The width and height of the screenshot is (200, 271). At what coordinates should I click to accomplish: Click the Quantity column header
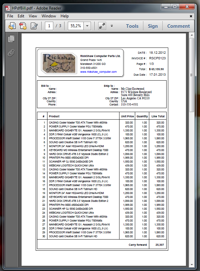[142, 116]
